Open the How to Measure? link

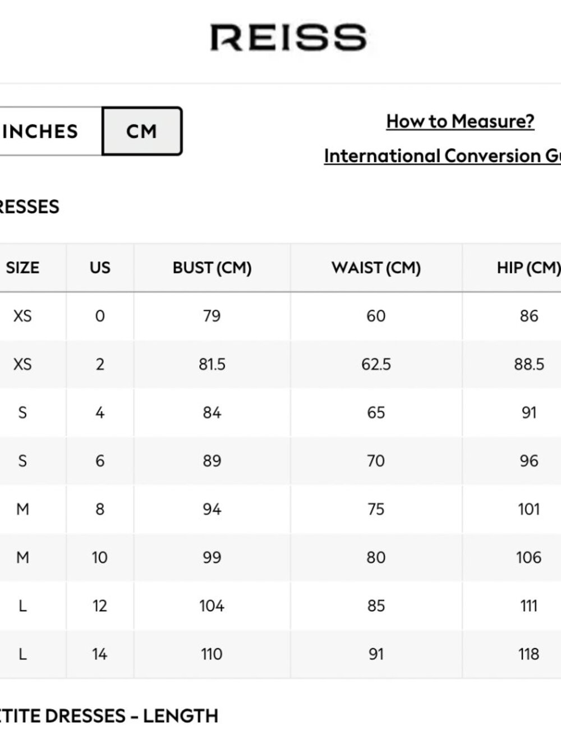[x=460, y=121]
